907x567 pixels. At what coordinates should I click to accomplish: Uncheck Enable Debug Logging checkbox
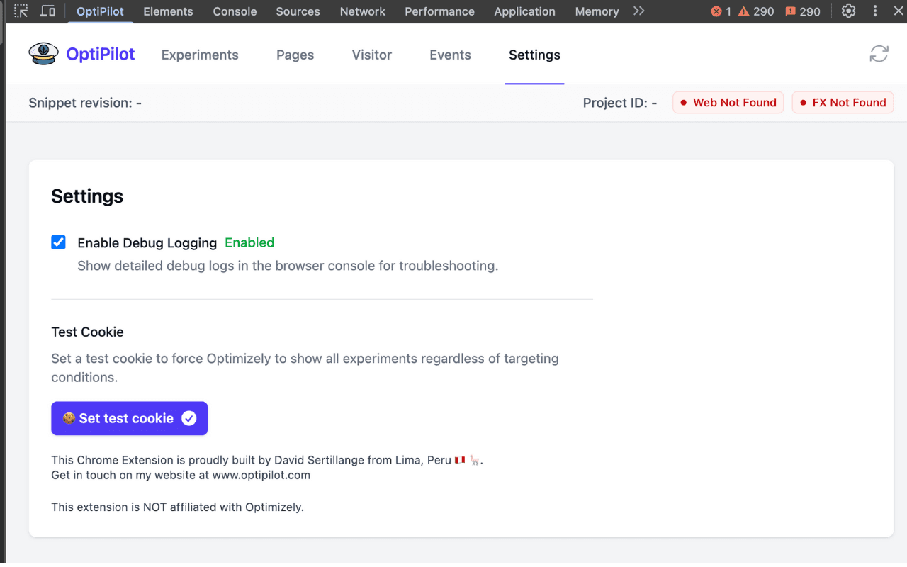58,242
